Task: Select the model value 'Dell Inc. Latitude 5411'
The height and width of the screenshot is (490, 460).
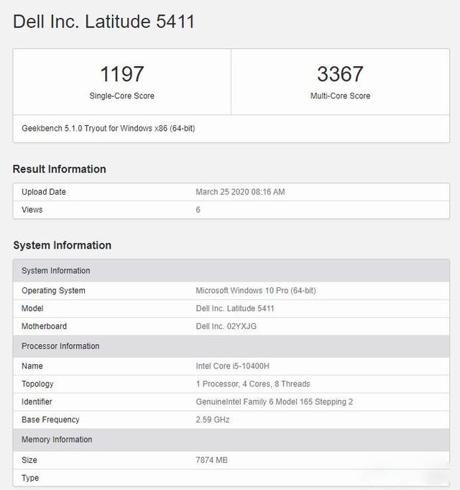Action: 235,308
